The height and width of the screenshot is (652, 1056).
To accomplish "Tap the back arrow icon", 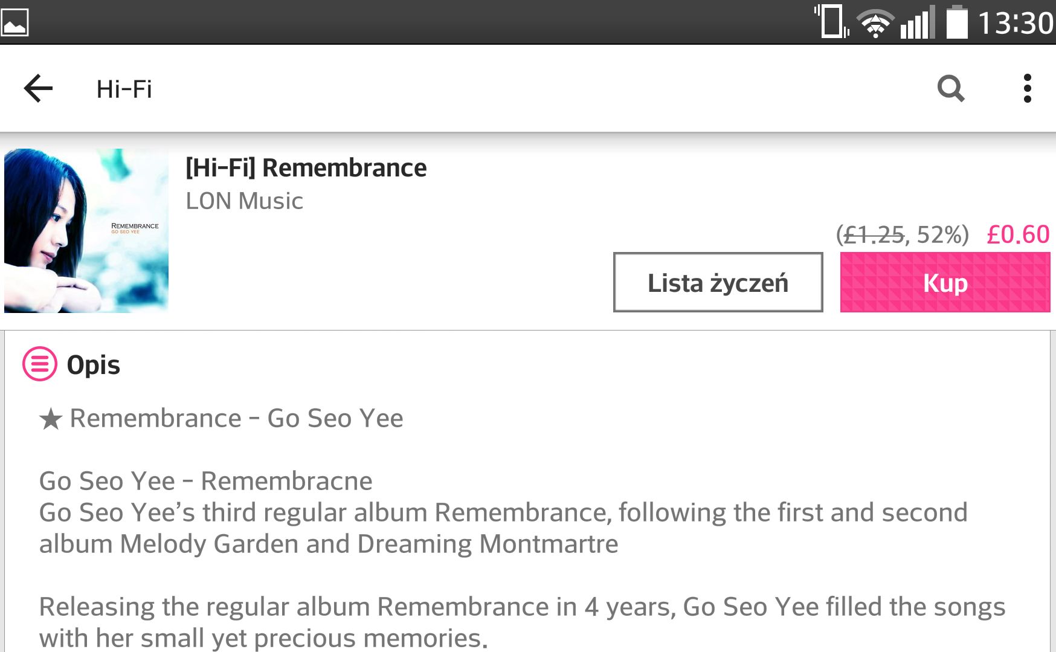I will 38,89.
